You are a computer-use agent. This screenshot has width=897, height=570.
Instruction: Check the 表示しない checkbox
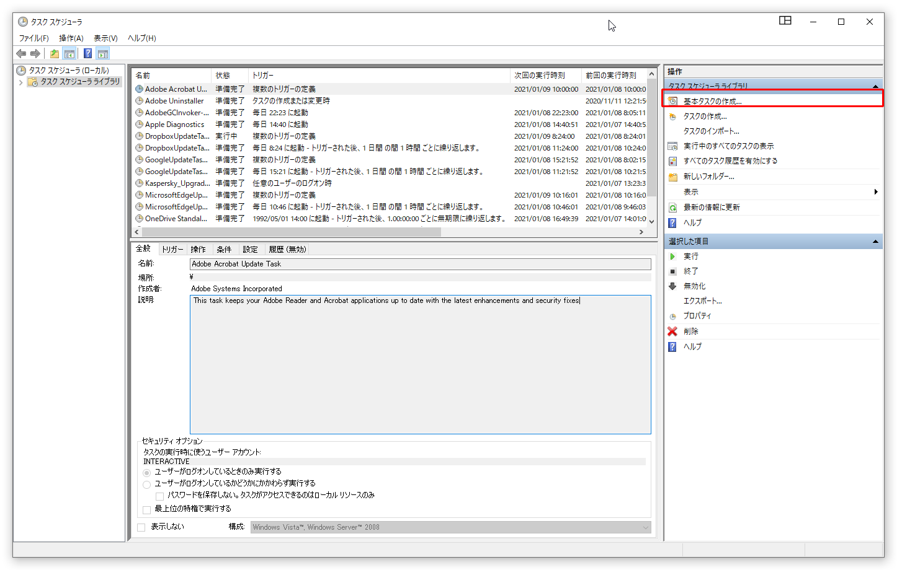(141, 527)
